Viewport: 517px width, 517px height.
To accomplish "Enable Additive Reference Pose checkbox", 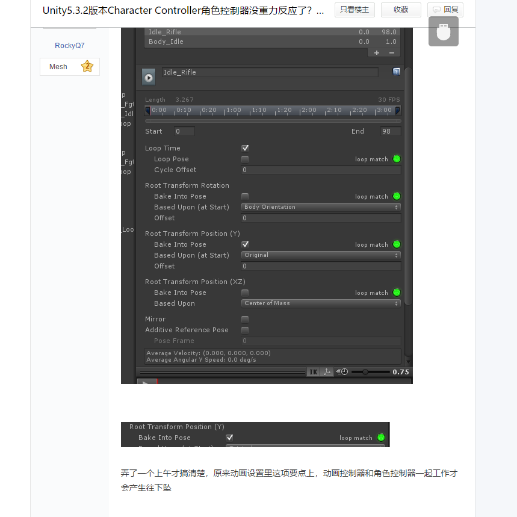I will 245,330.
